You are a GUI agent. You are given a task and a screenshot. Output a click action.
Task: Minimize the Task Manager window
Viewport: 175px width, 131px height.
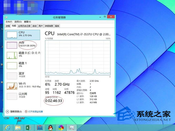click(100, 17)
